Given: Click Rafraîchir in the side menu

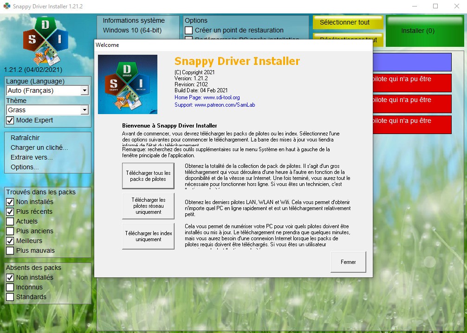Looking at the screenshot, I should click(25, 138).
